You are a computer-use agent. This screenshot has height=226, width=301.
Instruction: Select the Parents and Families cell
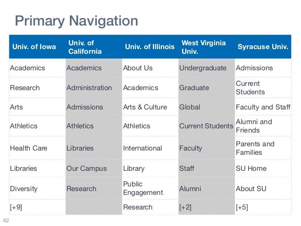coord(255,148)
